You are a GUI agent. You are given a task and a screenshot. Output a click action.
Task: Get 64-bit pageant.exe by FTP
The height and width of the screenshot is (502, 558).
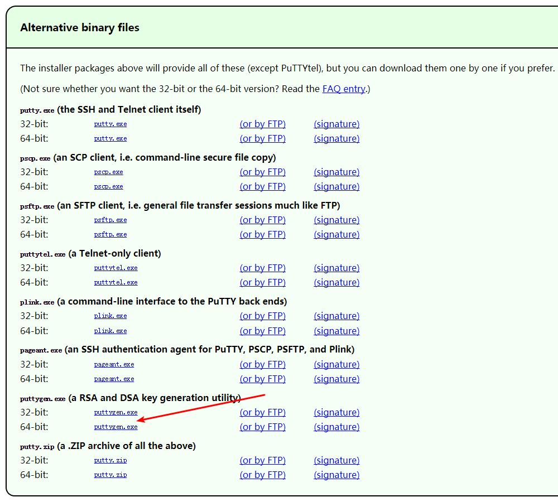pyautogui.click(x=263, y=379)
